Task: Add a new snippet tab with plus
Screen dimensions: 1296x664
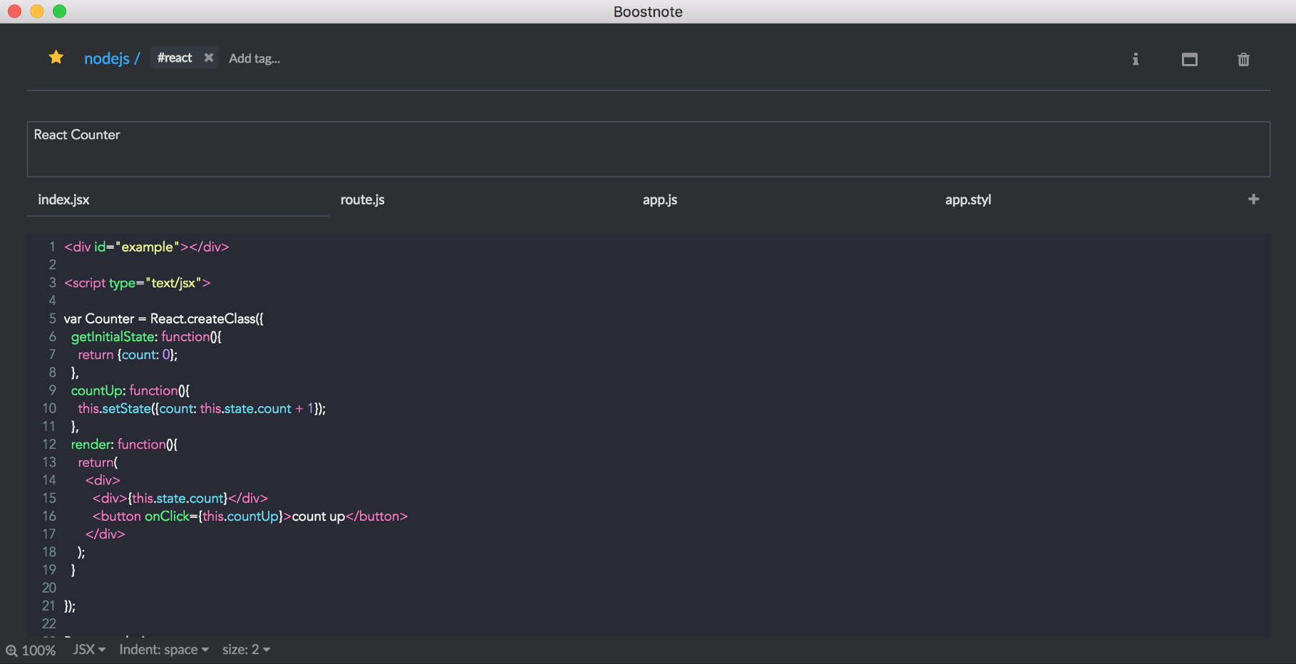Action: [1254, 199]
